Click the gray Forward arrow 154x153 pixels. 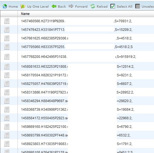(x=71, y=6)
